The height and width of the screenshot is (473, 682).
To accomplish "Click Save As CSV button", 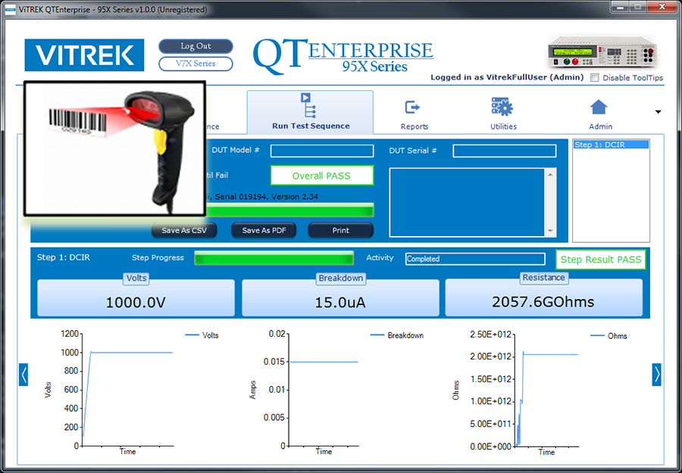I will [184, 230].
